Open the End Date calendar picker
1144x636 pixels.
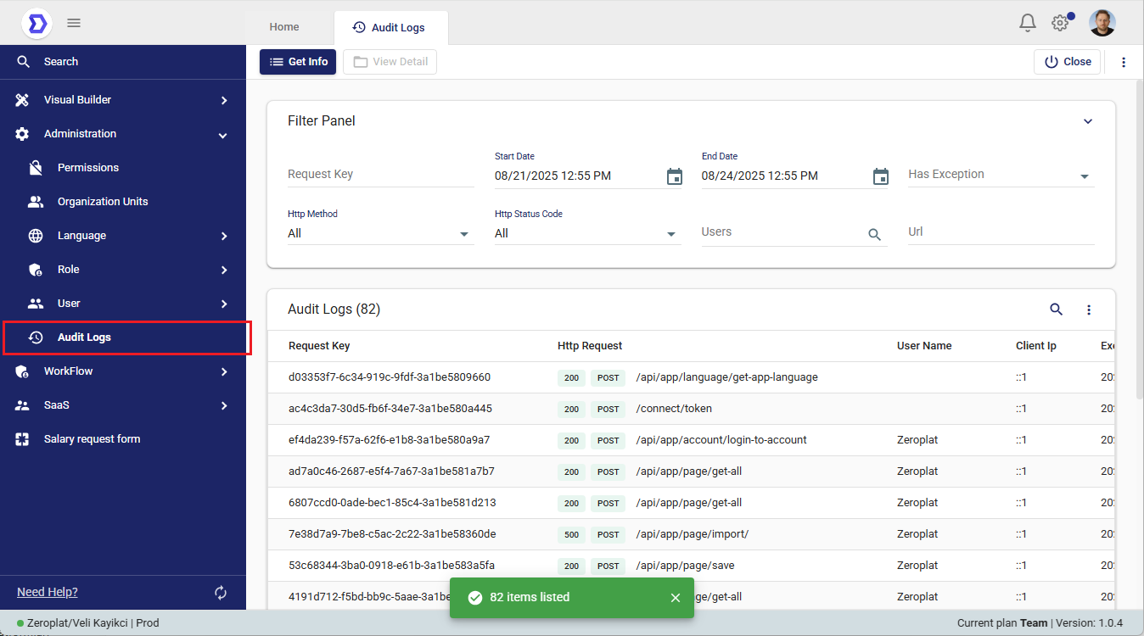[881, 176]
